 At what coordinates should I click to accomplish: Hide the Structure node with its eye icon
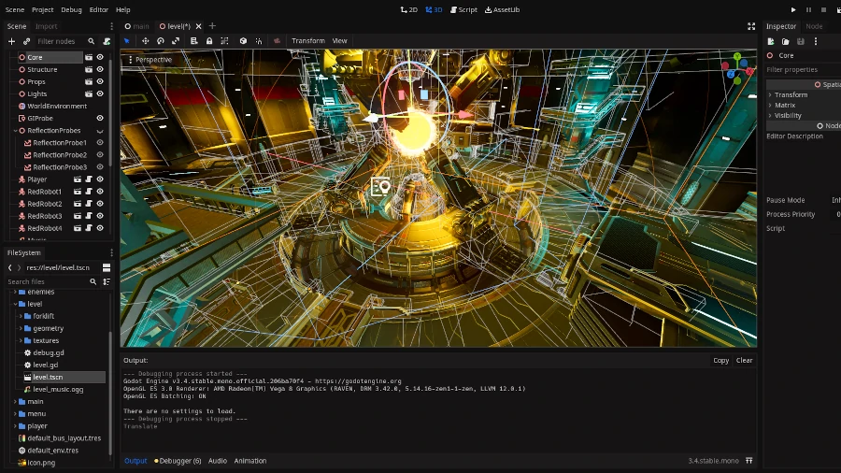coord(100,69)
